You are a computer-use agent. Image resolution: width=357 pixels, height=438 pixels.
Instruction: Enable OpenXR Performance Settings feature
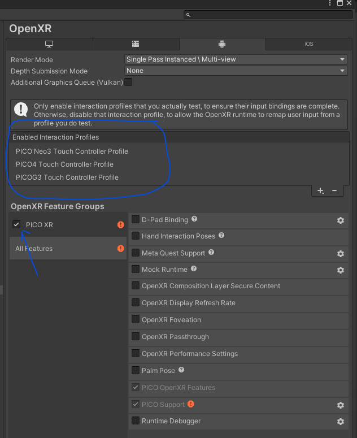point(136,353)
